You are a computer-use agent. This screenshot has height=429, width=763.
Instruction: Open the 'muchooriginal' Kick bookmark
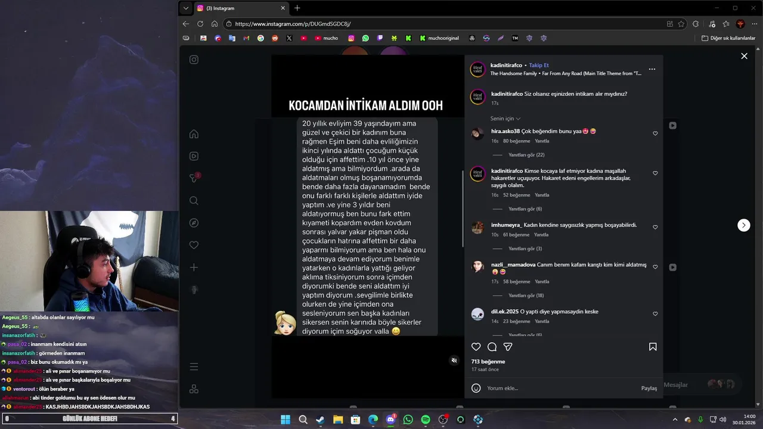pyautogui.click(x=439, y=38)
